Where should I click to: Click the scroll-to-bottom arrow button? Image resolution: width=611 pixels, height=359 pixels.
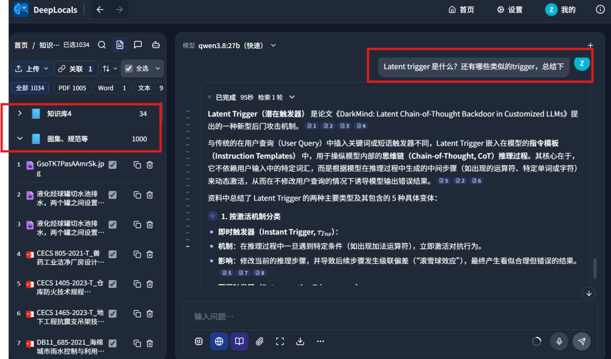coord(589,293)
